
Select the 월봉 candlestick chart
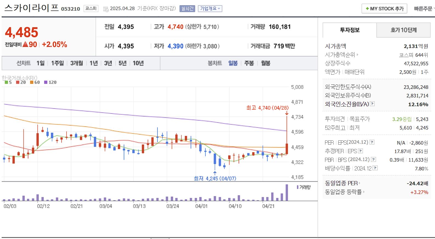point(266,63)
